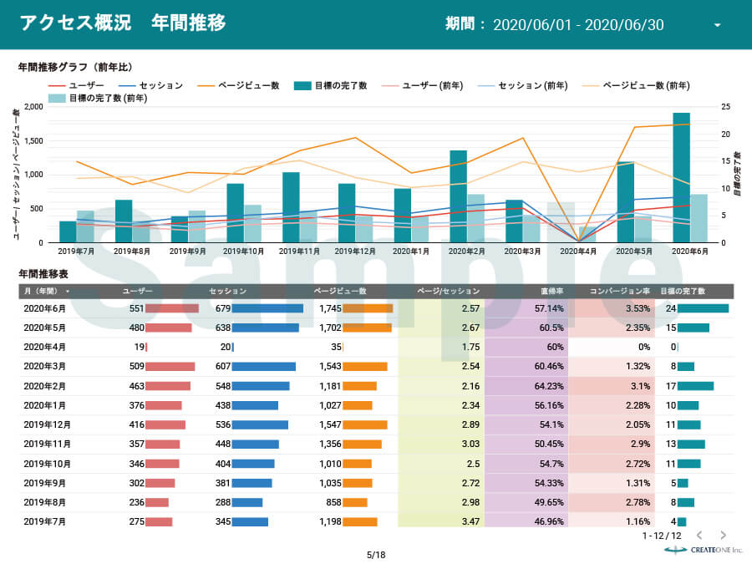
Task: Sort table by ユーザー column header
Action: click(137, 292)
